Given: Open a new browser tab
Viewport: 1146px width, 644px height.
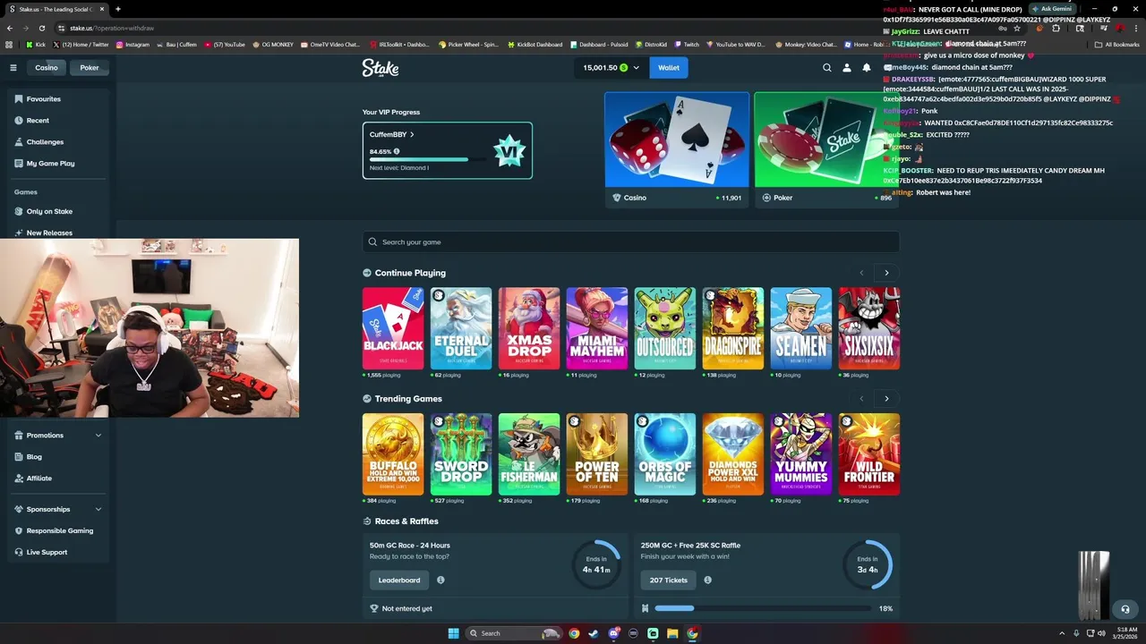Looking at the screenshot, I should (118, 9).
